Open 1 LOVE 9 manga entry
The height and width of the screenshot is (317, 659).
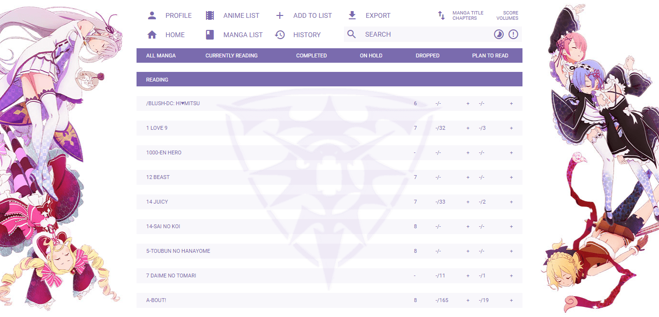tap(157, 128)
